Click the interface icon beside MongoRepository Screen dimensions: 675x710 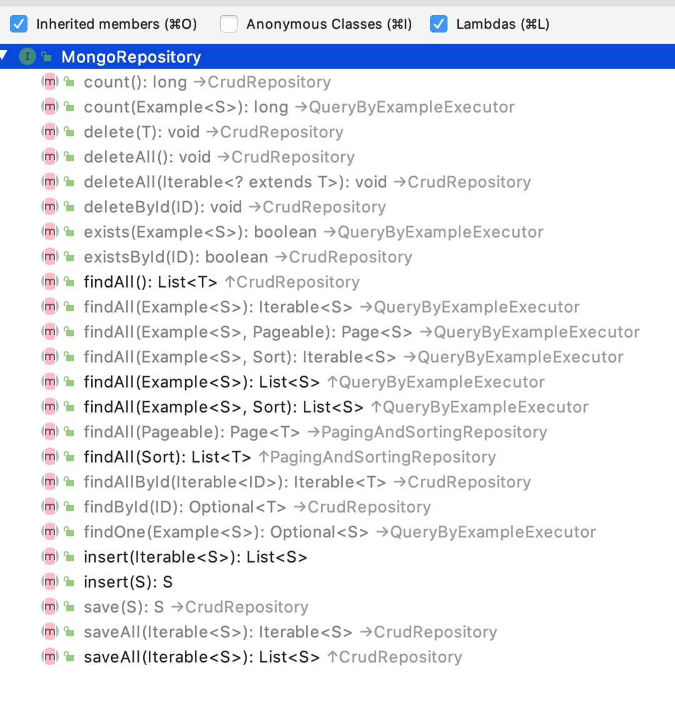pyautogui.click(x=27, y=57)
